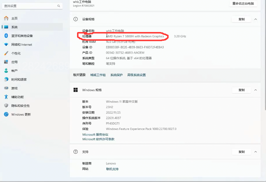
Task: Copy device specs with 复制 button
Action: click(241, 19)
